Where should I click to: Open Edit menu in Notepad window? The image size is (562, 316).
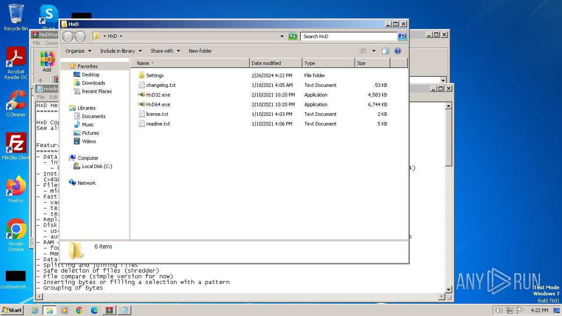53,97
